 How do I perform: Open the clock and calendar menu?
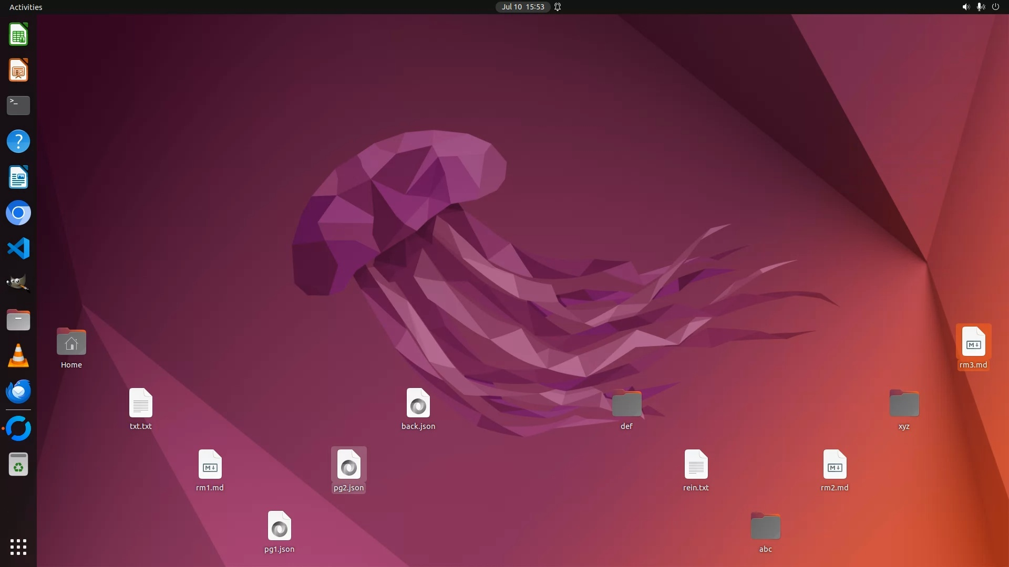(x=522, y=7)
